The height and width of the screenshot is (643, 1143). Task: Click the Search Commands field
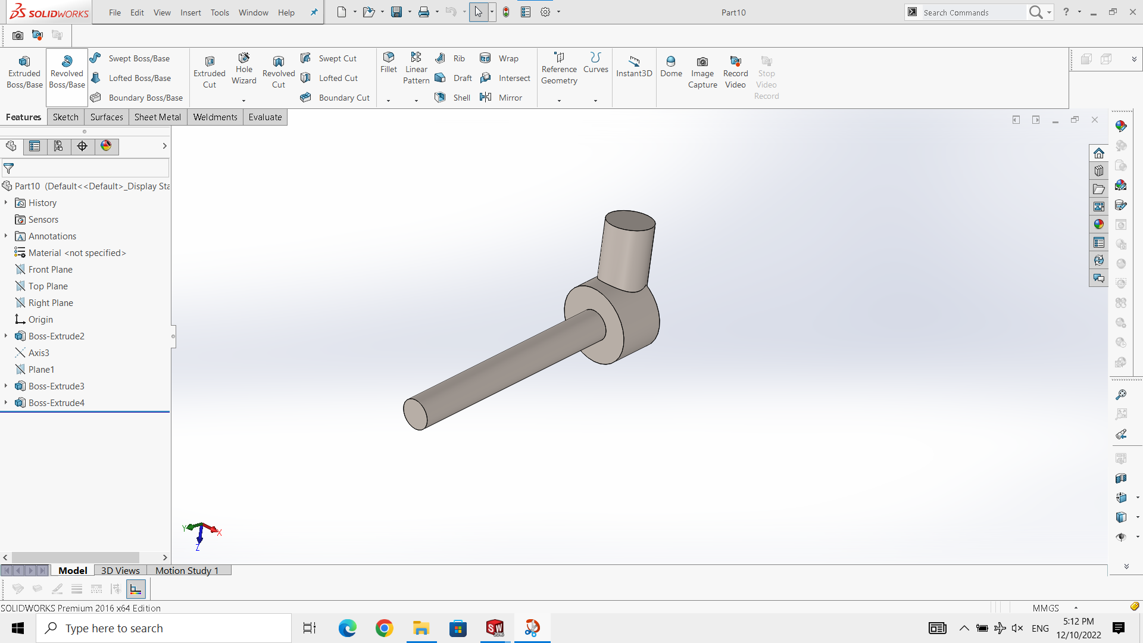coord(973,13)
